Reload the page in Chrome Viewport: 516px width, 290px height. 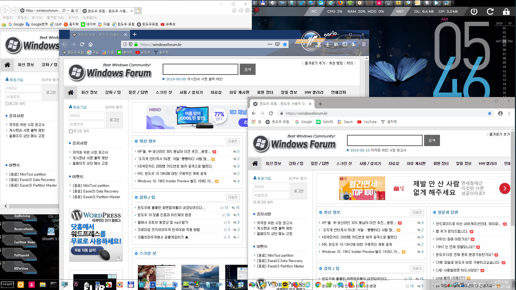coord(271,113)
